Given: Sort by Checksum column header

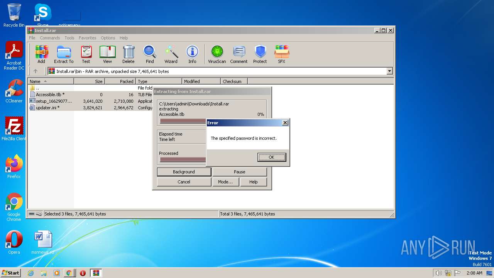Looking at the screenshot, I should [234, 81].
